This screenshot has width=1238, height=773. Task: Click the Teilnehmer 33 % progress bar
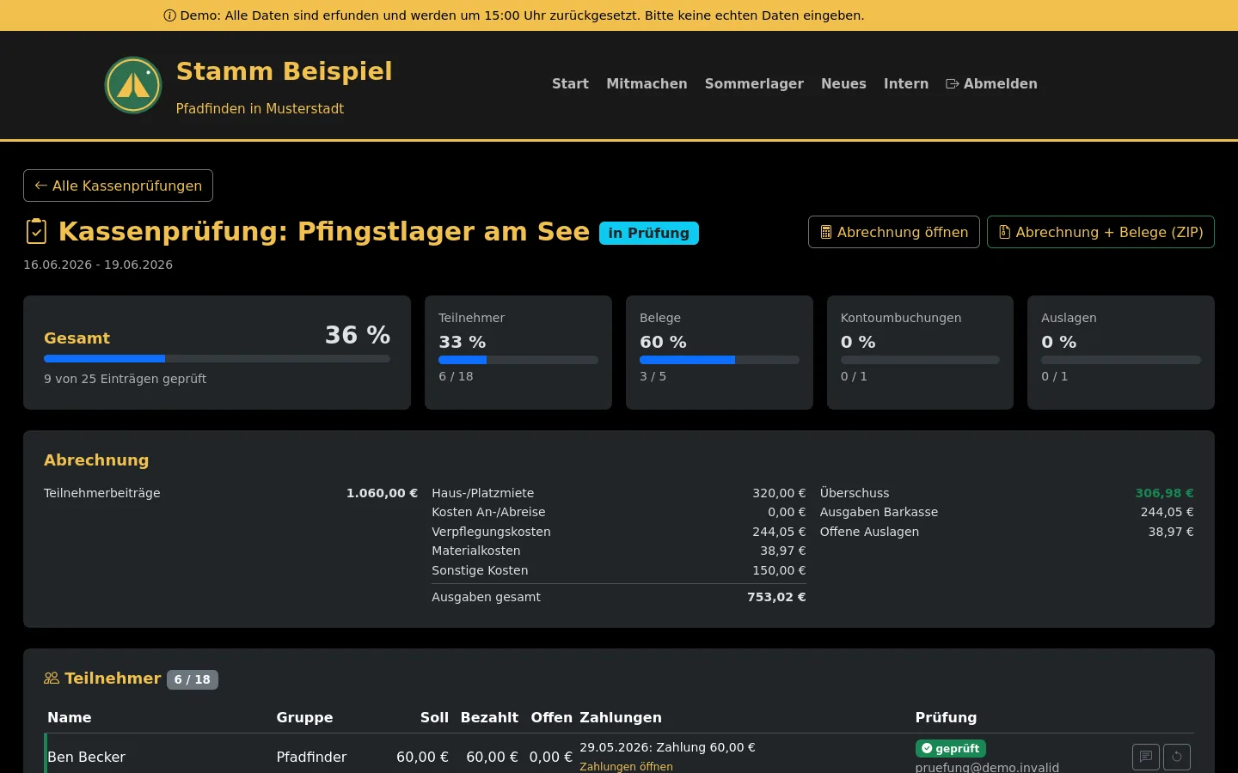tap(518, 360)
